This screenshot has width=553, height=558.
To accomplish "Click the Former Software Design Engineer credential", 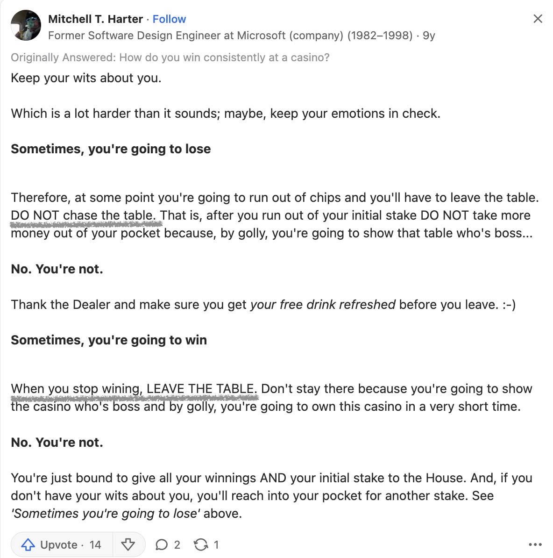I will pos(230,36).
